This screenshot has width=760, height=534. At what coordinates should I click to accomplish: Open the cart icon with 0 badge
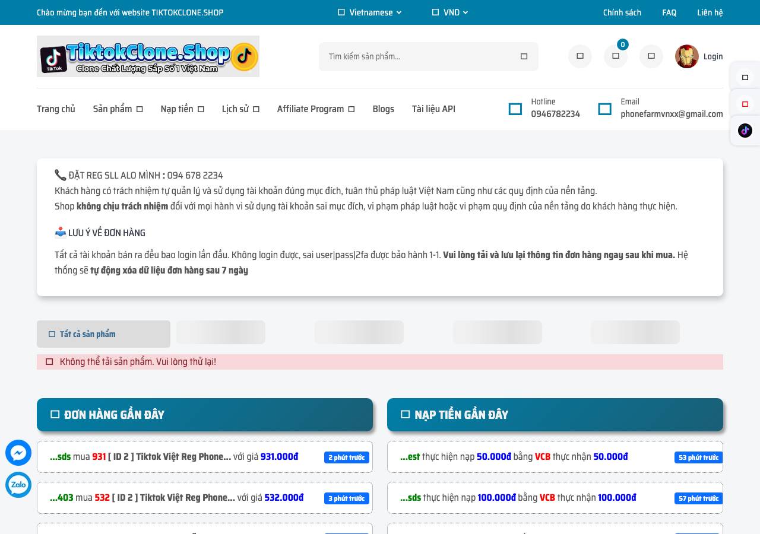coord(616,56)
